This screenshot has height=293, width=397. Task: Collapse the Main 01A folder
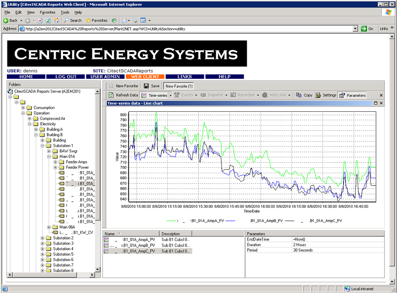click(49, 156)
